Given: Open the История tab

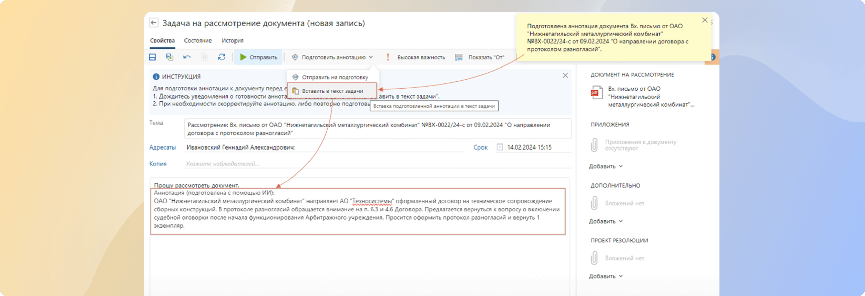Looking at the screenshot, I should pos(232,41).
